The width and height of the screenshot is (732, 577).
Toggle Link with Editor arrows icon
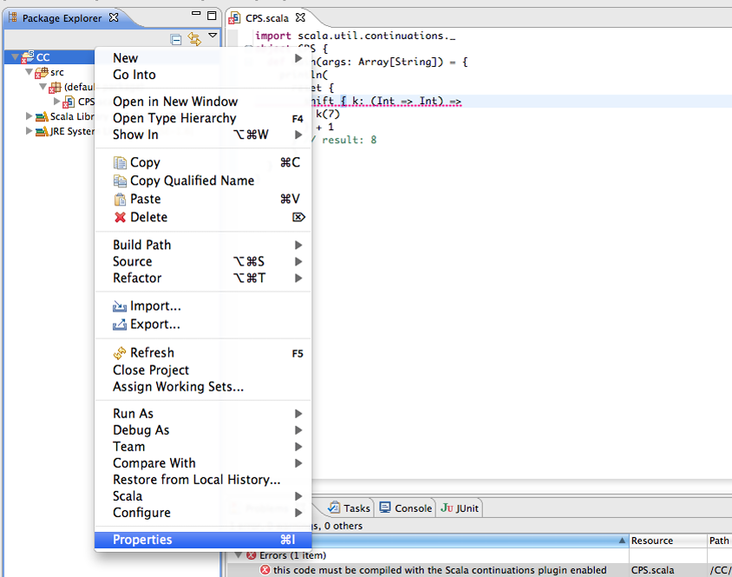(x=194, y=39)
